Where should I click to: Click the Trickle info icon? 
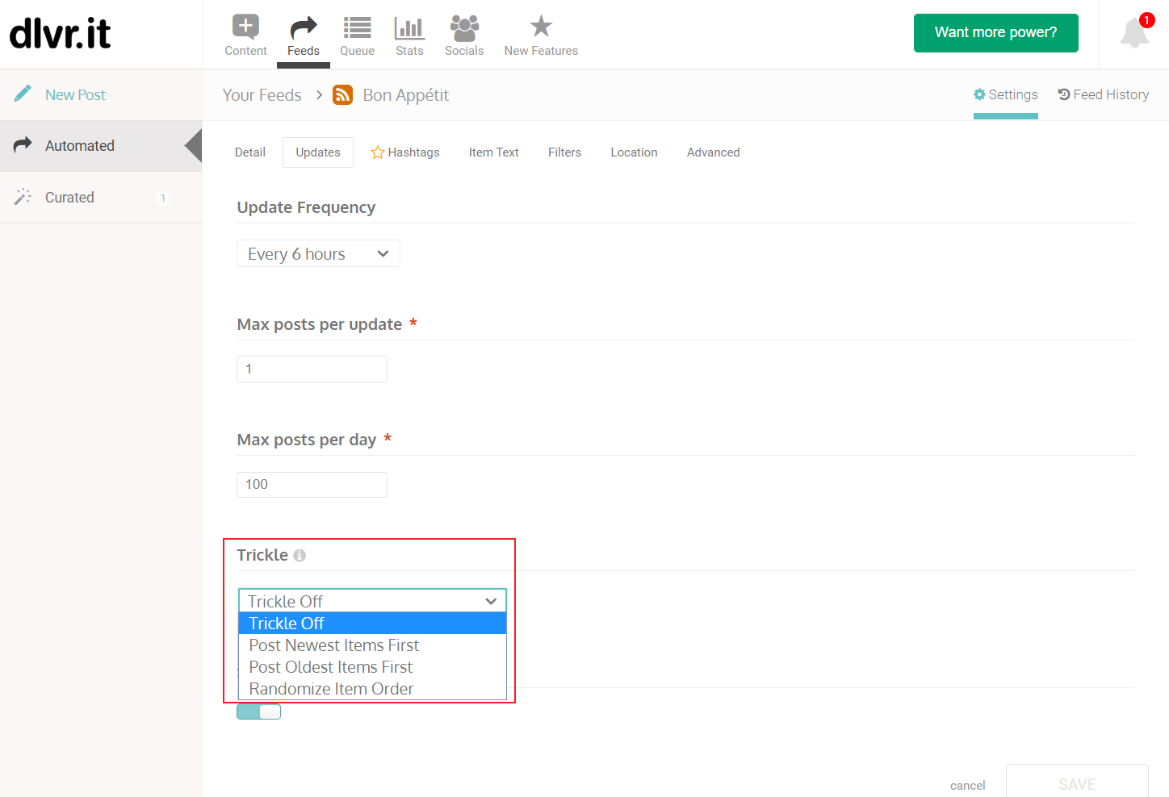pyautogui.click(x=300, y=555)
